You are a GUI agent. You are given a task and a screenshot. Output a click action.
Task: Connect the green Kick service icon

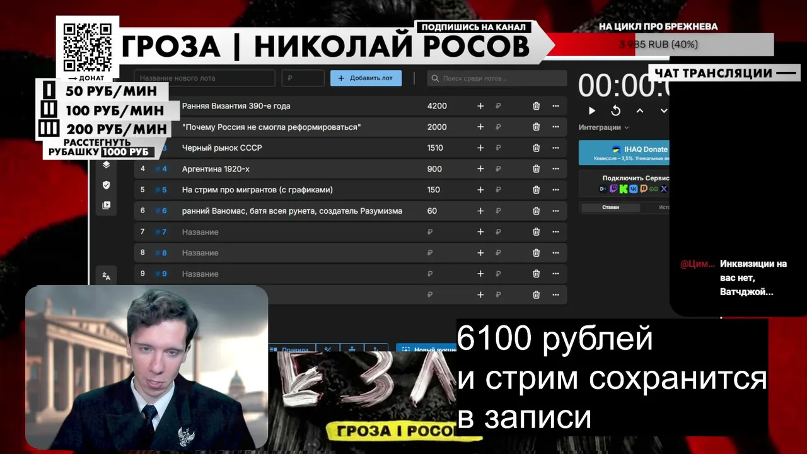(624, 189)
